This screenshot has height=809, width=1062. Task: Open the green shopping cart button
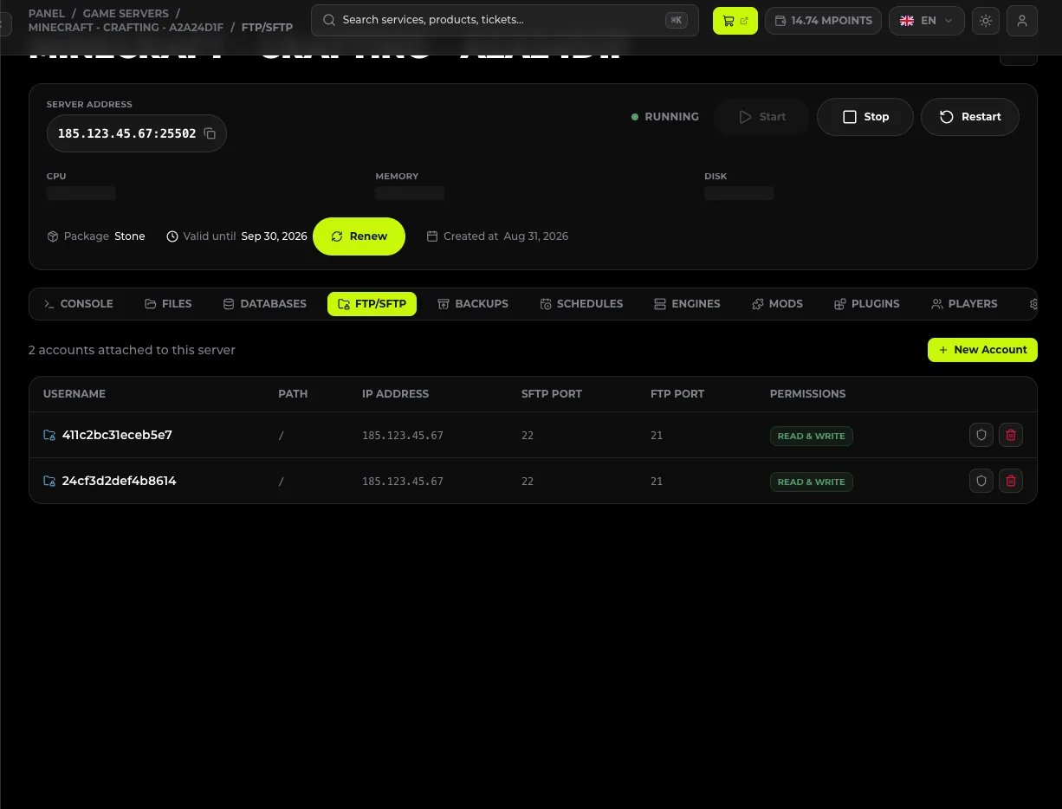(x=735, y=21)
